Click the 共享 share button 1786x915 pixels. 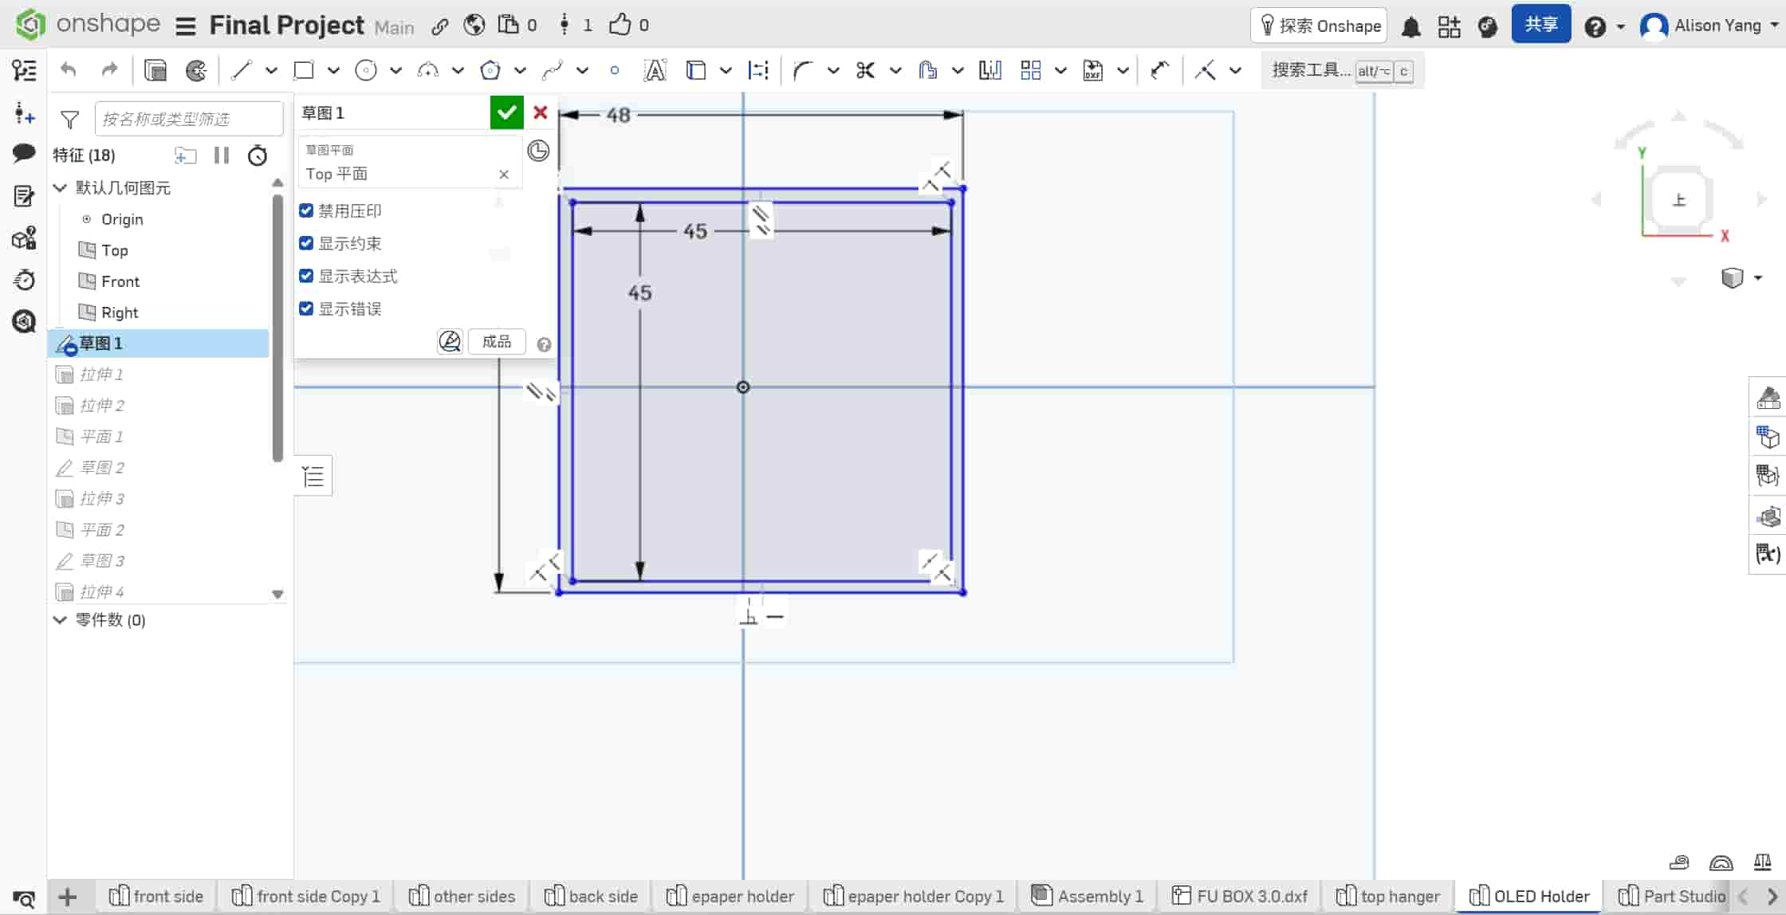click(1541, 25)
